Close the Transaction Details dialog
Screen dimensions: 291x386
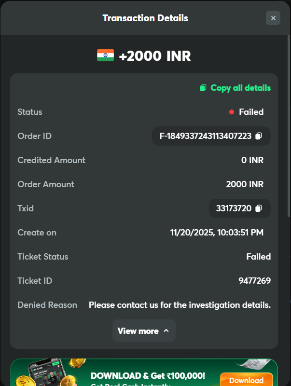pos(273,18)
